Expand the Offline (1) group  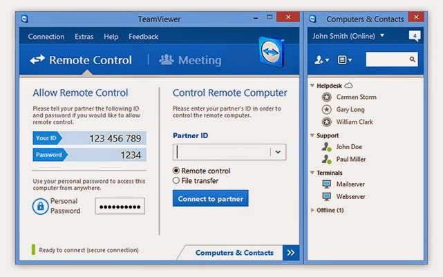click(x=312, y=210)
